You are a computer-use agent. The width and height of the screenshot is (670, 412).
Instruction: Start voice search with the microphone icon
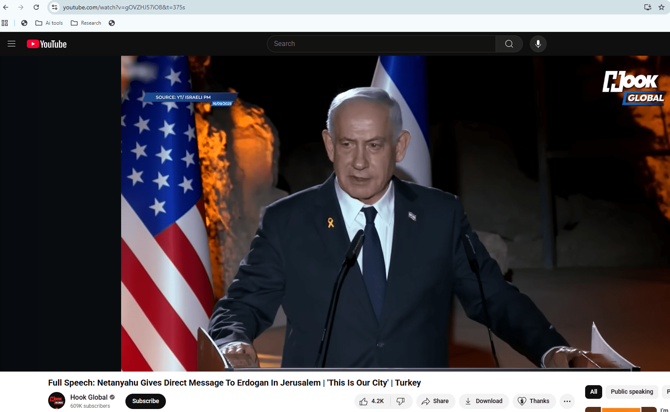coord(538,44)
